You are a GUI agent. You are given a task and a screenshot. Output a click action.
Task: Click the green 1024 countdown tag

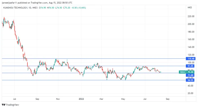pos(182,72)
